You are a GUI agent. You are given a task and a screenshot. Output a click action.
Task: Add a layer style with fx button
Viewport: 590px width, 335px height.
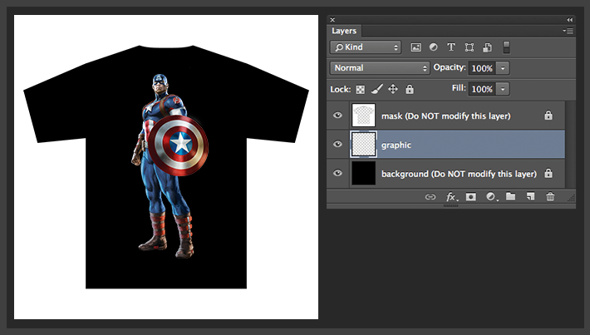point(451,197)
